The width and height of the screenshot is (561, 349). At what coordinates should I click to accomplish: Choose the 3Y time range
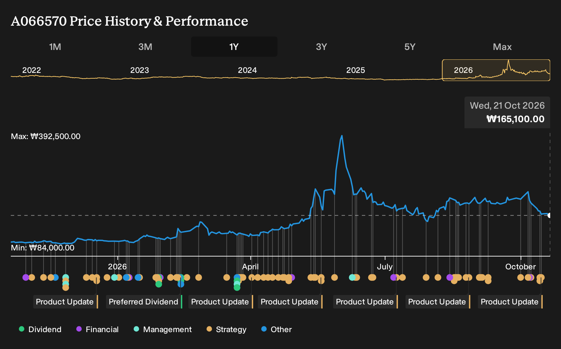tap(321, 47)
